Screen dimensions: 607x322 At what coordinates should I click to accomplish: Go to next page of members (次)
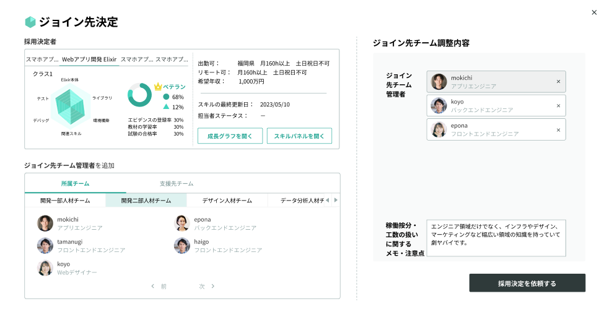click(207, 287)
